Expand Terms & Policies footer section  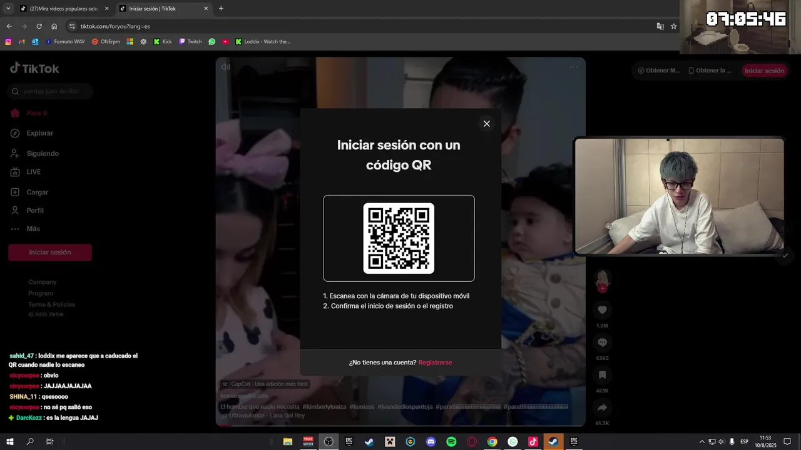coord(51,304)
